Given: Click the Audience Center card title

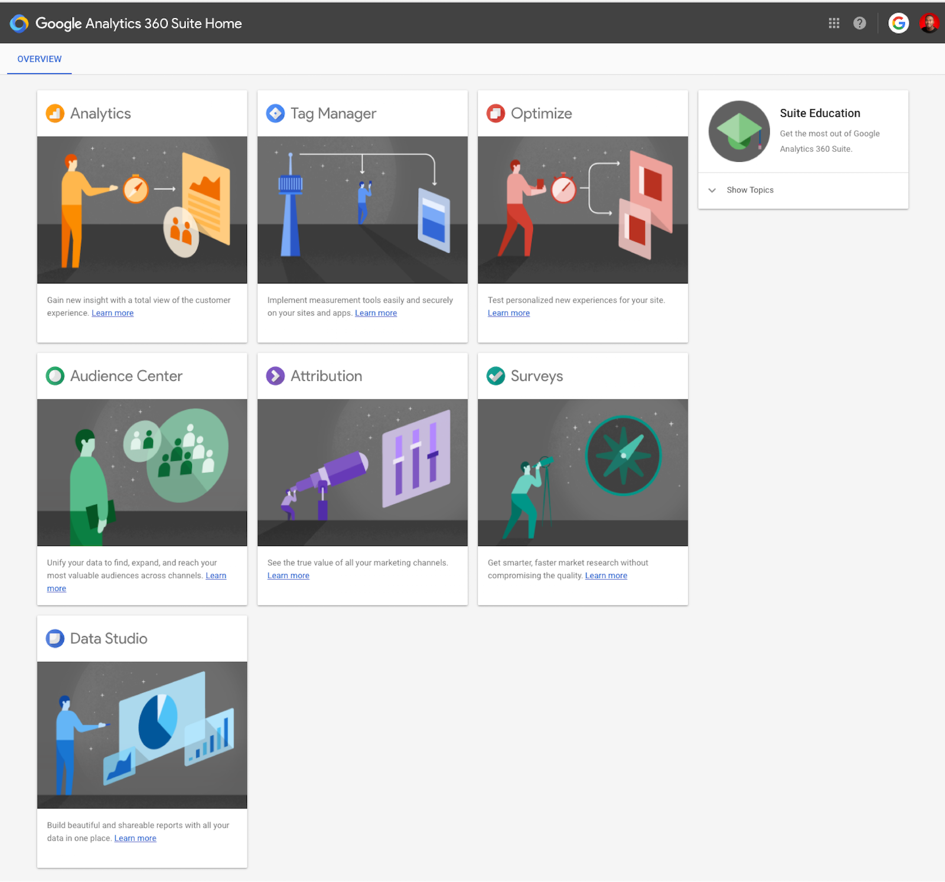Looking at the screenshot, I should (126, 376).
